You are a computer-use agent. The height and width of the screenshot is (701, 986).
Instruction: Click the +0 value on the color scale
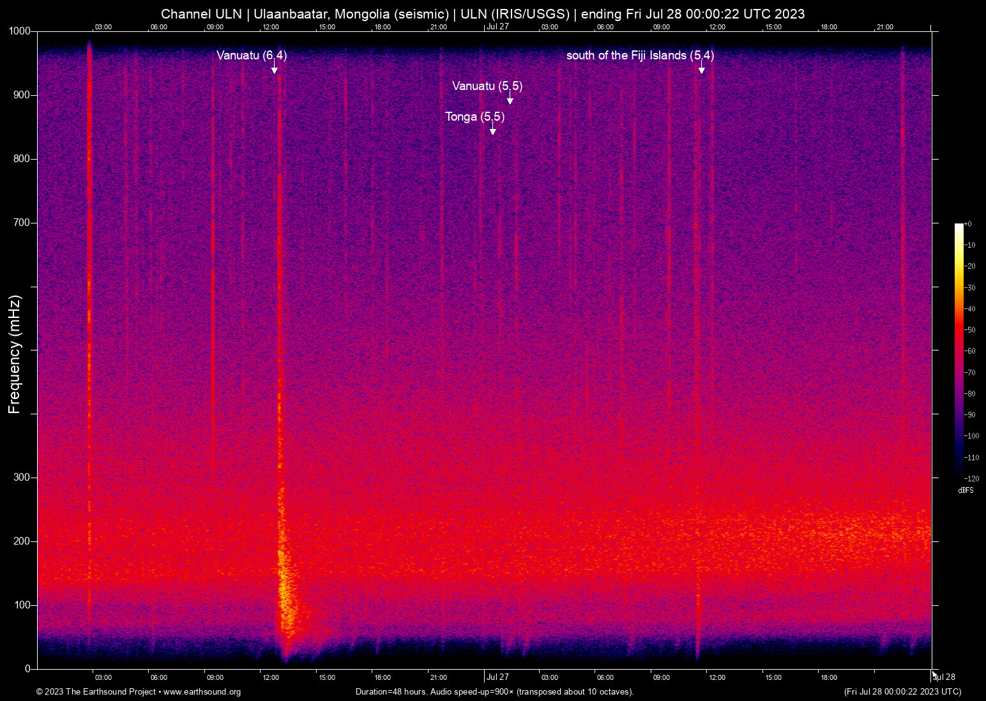click(968, 224)
